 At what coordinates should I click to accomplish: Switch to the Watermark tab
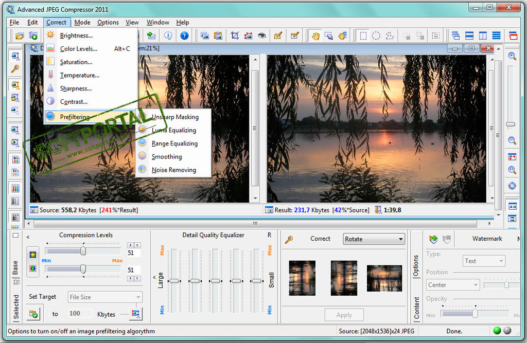click(x=487, y=238)
